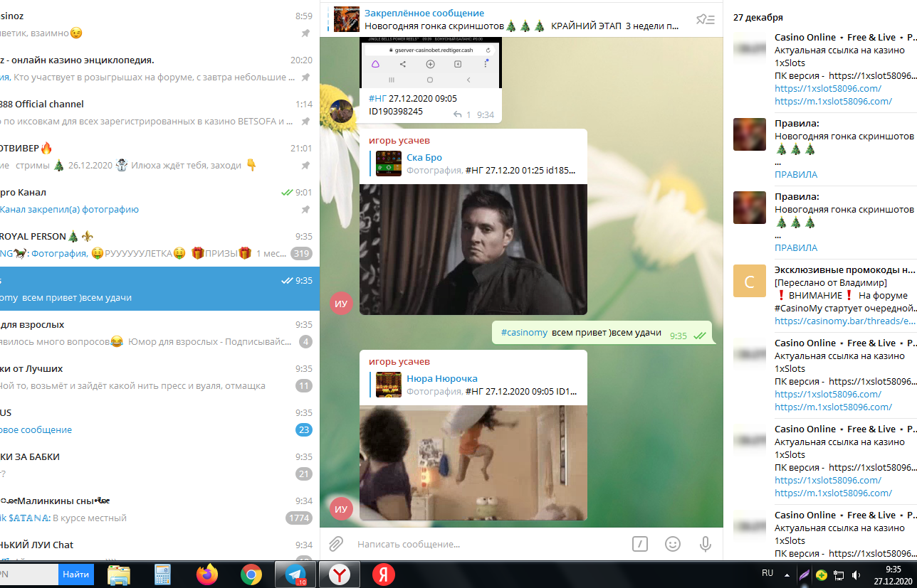Image resolution: width=917 pixels, height=588 pixels.
Task: Click the 'Написать сообщение' message input field
Action: [484, 544]
